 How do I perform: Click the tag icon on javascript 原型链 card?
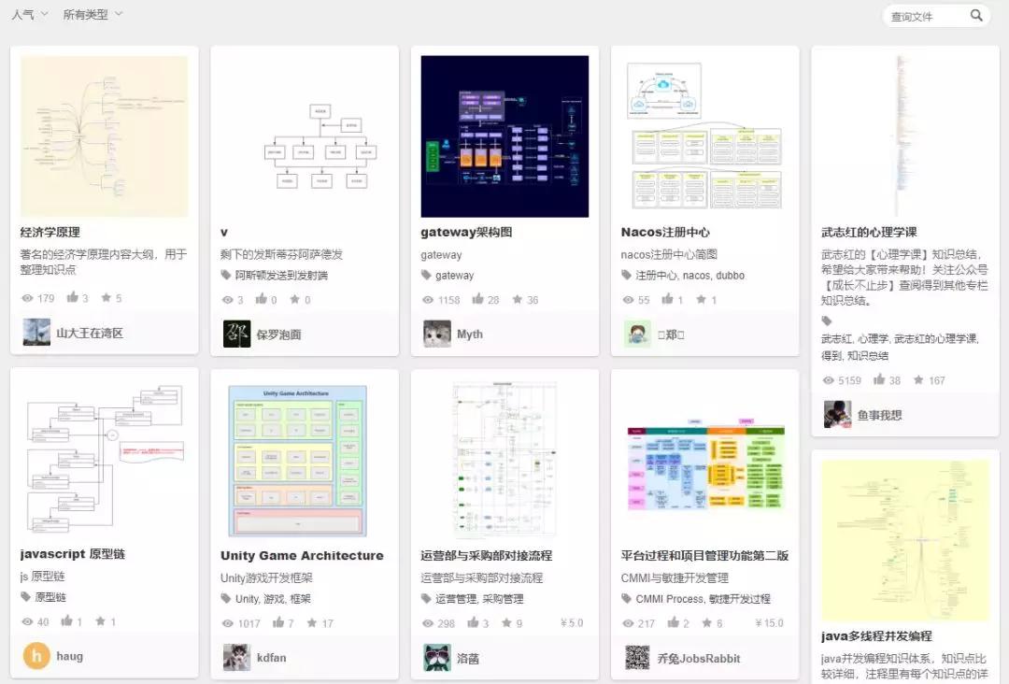pos(27,596)
